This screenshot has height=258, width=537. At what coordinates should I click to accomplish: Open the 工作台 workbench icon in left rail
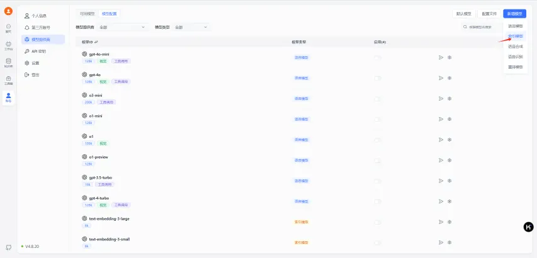8,46
